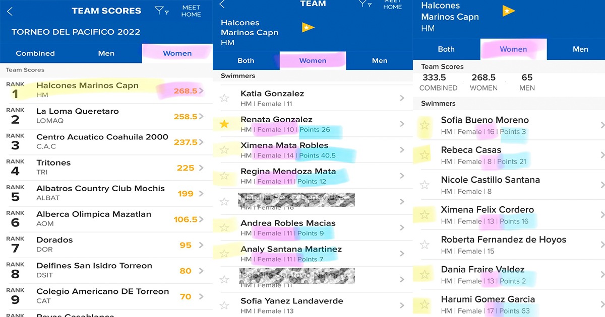Select swimmer name Roberta Fernandez de Hoyos
Viewport: 605px width, 317px height.
504,240
